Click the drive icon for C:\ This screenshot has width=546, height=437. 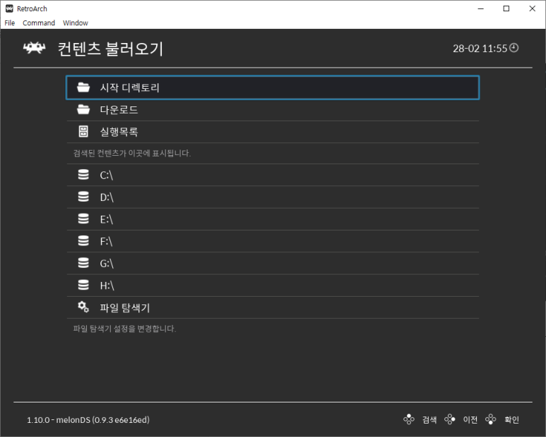click(x=83, y=175)
